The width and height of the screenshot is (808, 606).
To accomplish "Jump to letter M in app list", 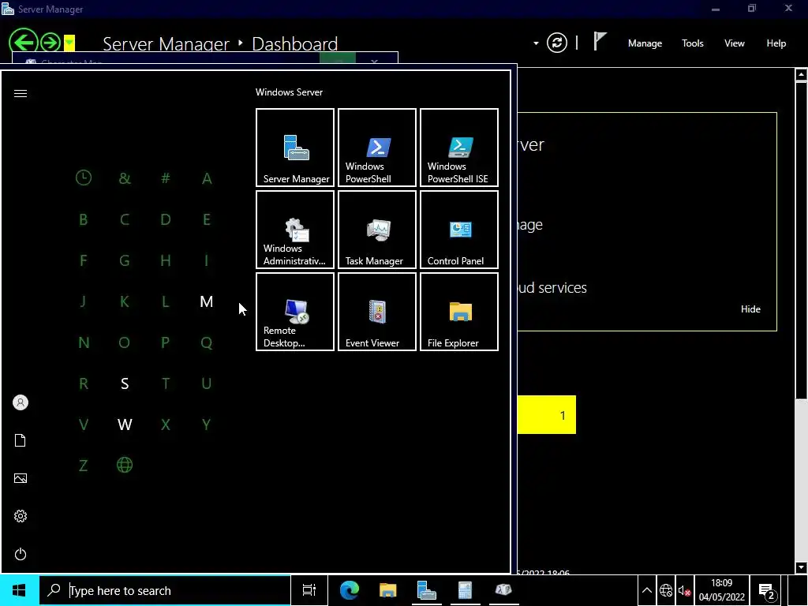I will click(206, 301).
